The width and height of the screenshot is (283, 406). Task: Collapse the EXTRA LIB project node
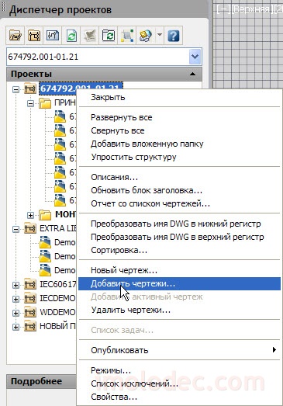tap(16, 229)
